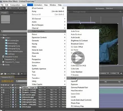Image resolution: width=123 pixels, height=111 pixels.
Task: Click the Interpret Footage icon in Project panel footer
Action: pos(2,74)
